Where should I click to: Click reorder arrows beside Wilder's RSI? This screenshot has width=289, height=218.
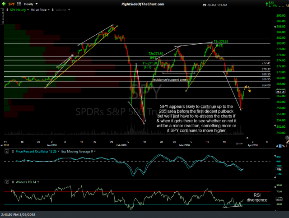[x=13, y=182]
